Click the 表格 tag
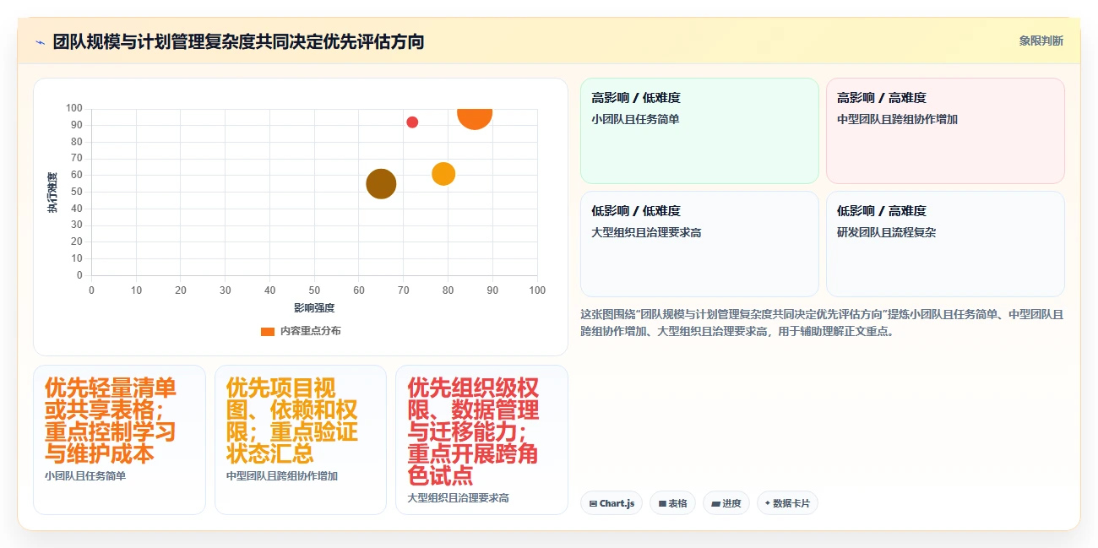Screen dimensions: 1098x548 coord(672,503)
